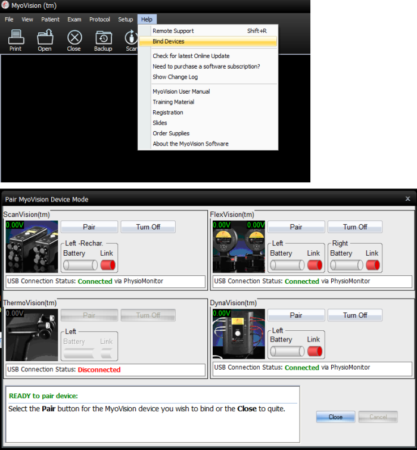Open the File menu
The image size is (417, 450).
(9, 19)
